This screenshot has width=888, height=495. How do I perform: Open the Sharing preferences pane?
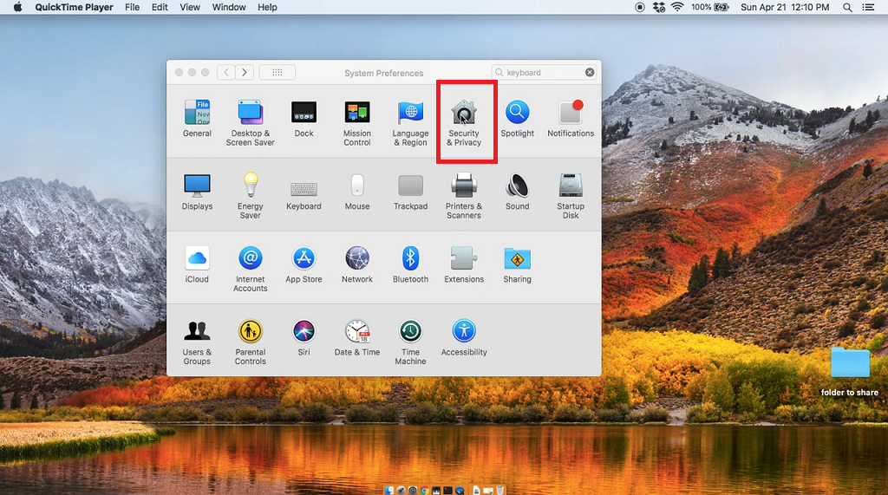click(x=517, y=264)
